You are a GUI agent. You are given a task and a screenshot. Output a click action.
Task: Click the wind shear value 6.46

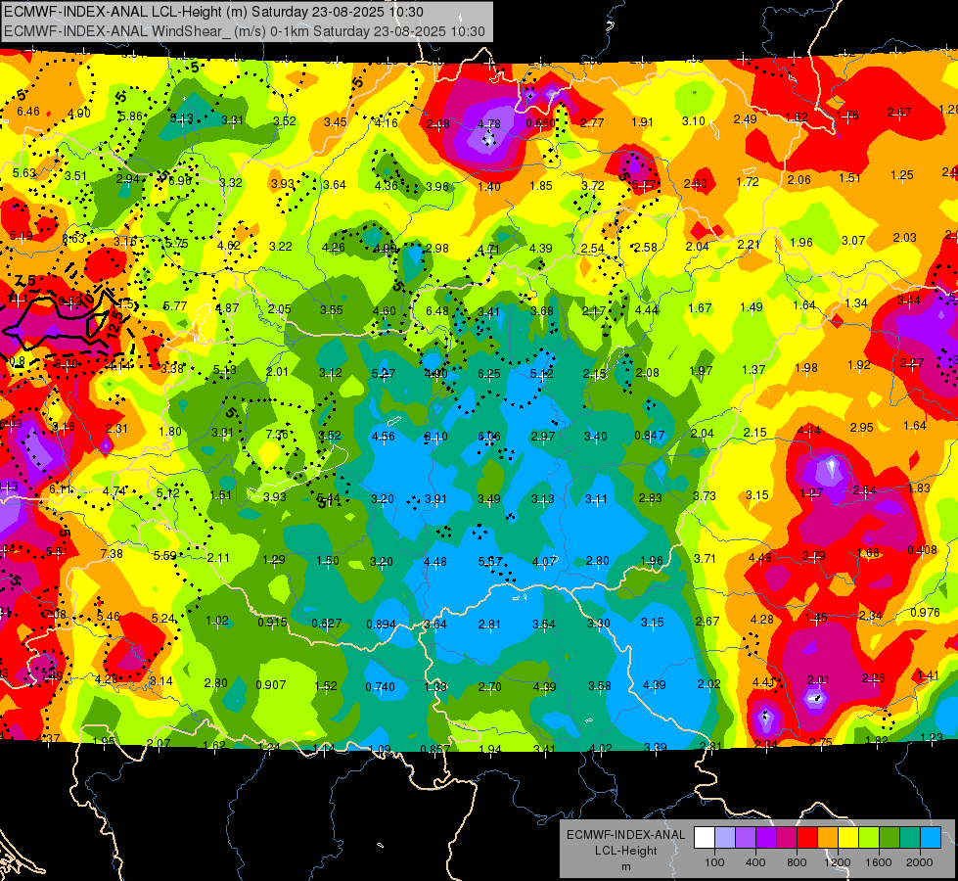coord(28,112)
